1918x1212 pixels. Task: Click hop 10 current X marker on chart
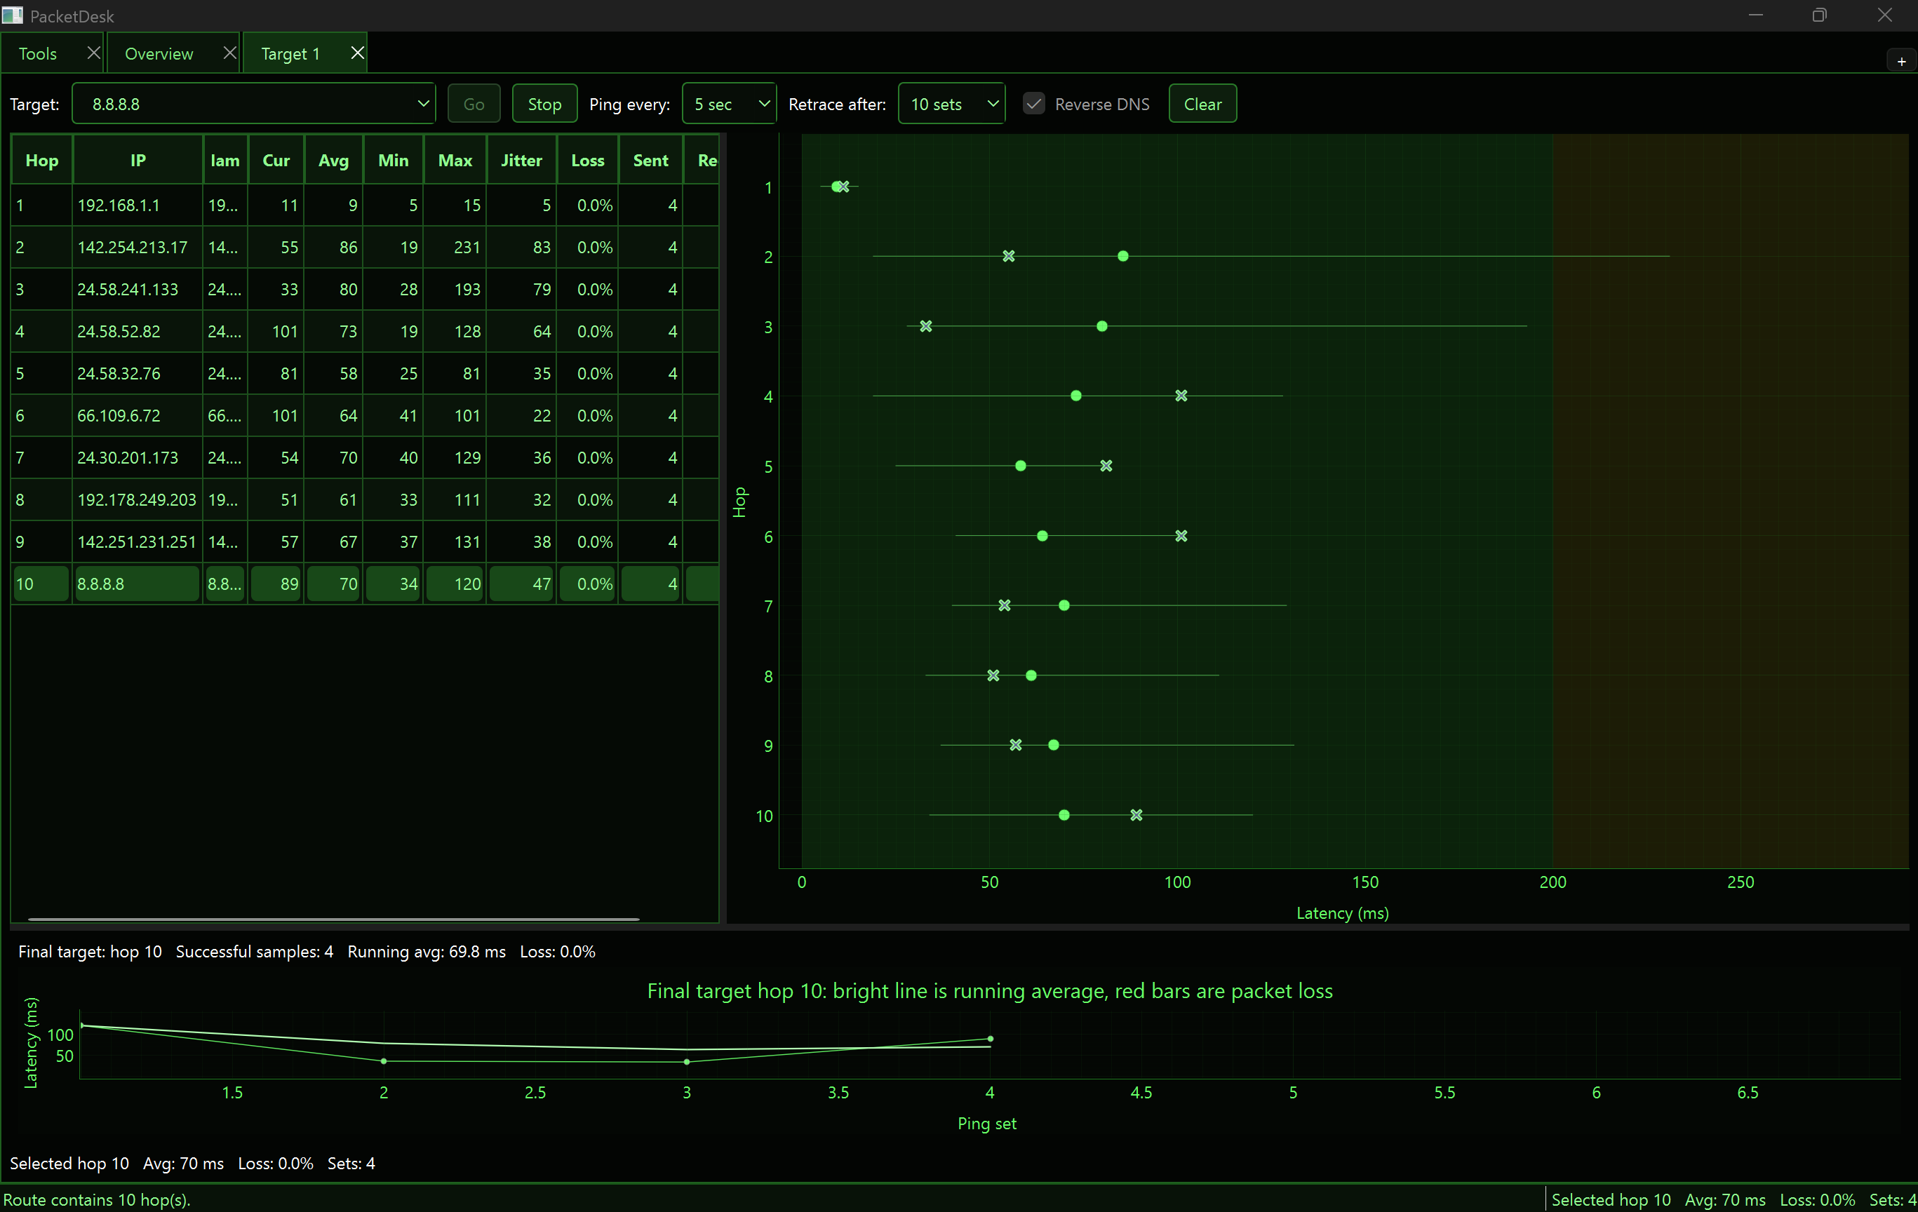pyautogui.click(x=1136, y=816)
